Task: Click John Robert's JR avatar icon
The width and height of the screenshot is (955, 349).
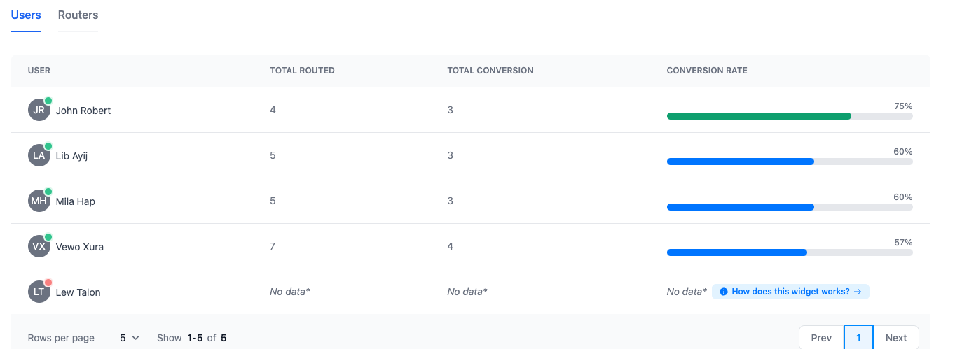Action: [39, 111]
